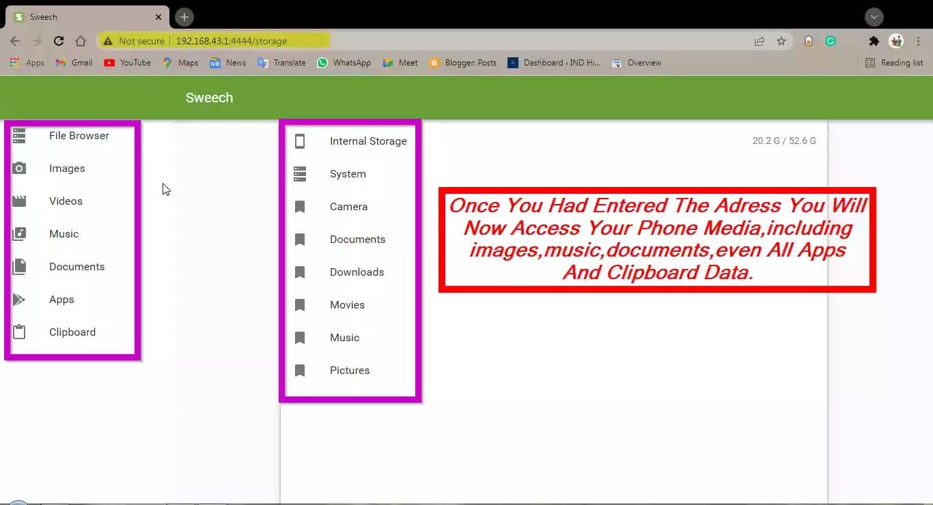933x505 pixels.
Task: Open the Meet bookmark
Action: 400,63
